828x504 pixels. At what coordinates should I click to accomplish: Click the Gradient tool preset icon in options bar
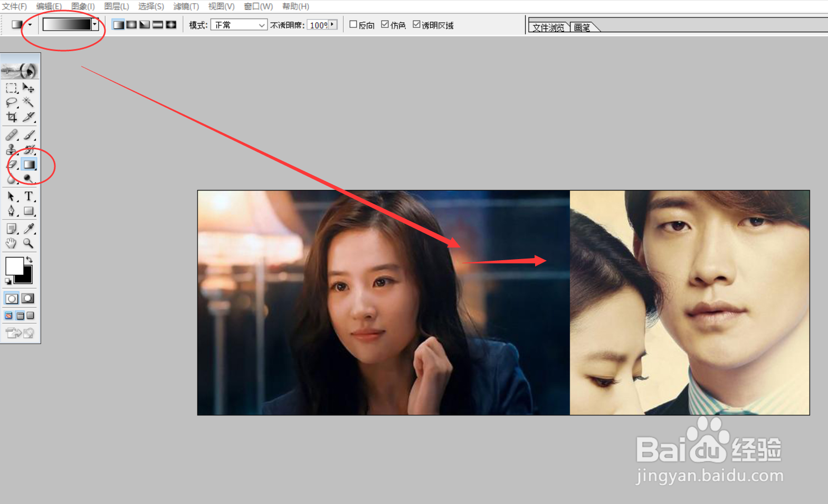point(17,25)
